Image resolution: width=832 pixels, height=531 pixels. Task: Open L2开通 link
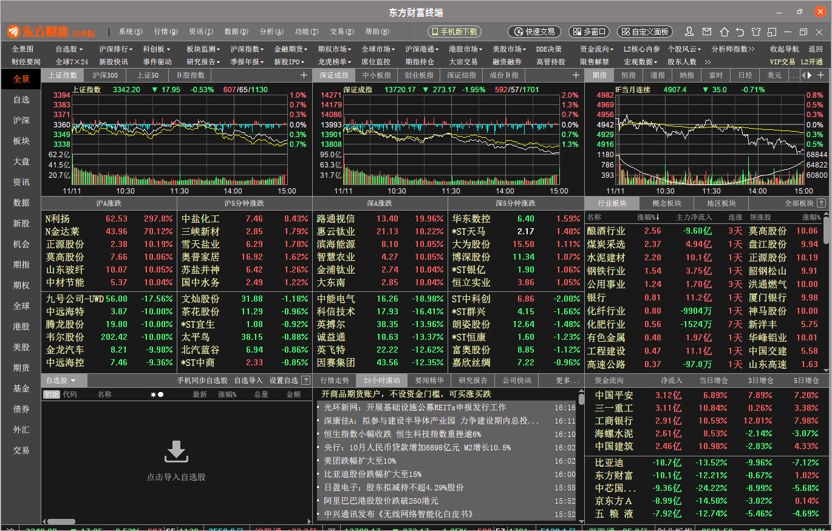pyautogui.click(x=811, y=62)
